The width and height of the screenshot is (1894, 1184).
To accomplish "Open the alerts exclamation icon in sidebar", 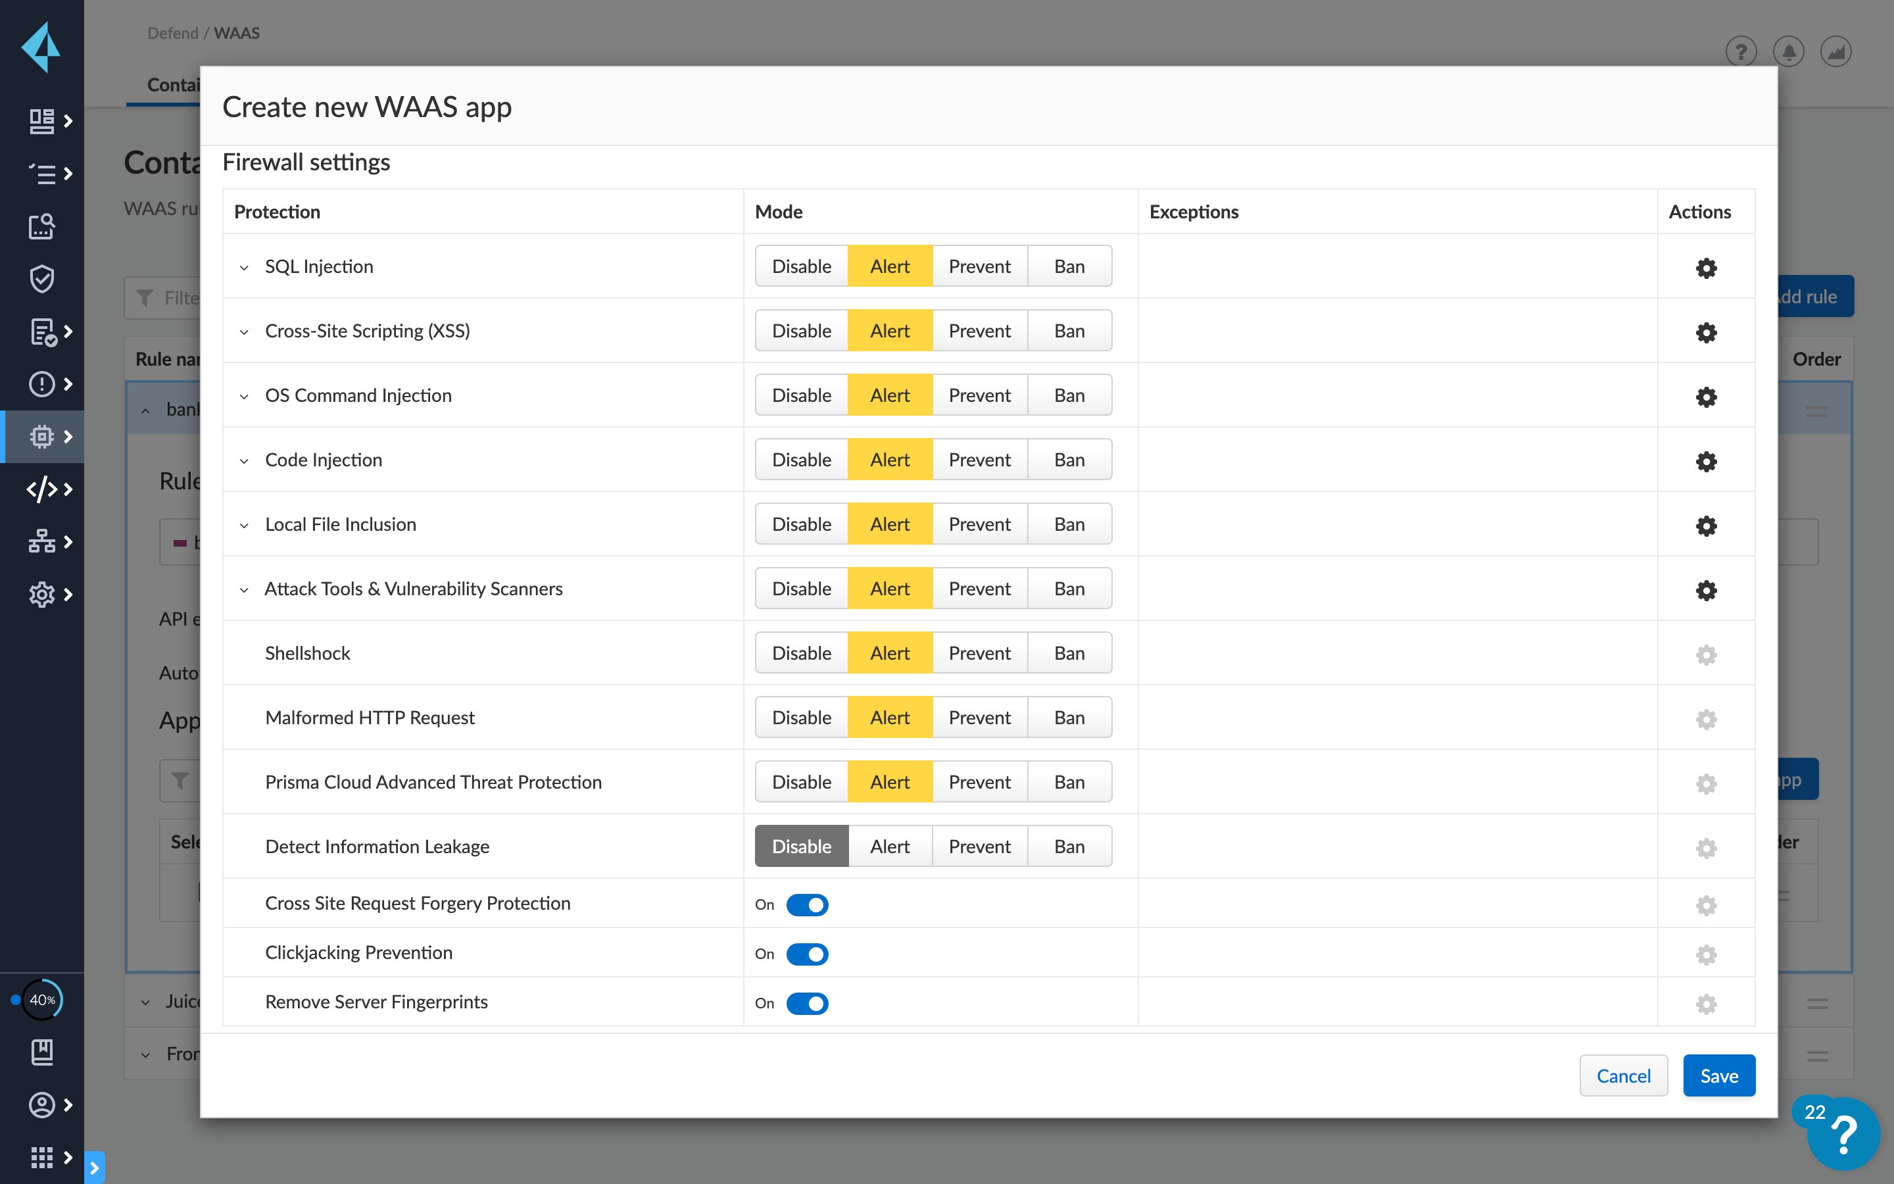I will tap(41, 383).
